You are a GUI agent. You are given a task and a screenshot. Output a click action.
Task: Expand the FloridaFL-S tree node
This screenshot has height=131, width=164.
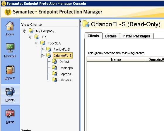tap(42, 49)
